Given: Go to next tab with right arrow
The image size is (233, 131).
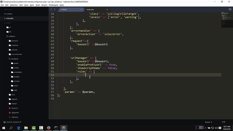Looking at the screenshot, I should 55,9.
